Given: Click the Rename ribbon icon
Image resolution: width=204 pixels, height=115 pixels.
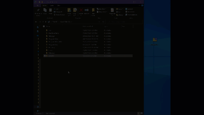Looking at the screenshot, I should tap(86, 10).
